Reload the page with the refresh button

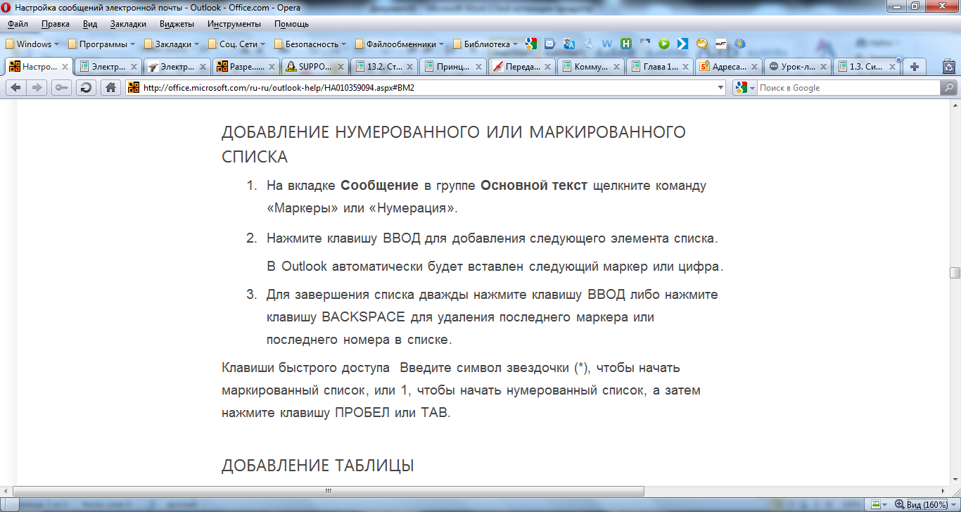86,88
